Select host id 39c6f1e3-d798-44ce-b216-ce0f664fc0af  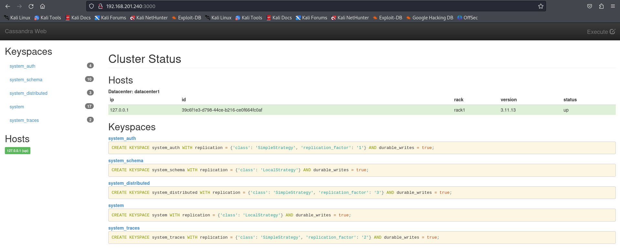tap(222, 110)
